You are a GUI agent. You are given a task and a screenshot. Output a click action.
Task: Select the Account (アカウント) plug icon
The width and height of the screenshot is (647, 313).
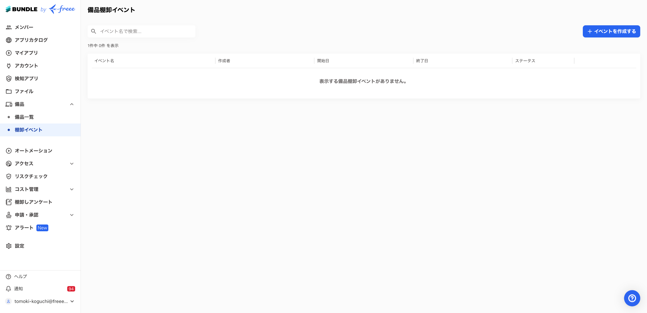(9, 66)
